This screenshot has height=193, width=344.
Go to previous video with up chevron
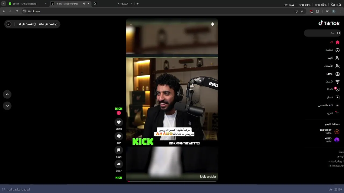7,94
